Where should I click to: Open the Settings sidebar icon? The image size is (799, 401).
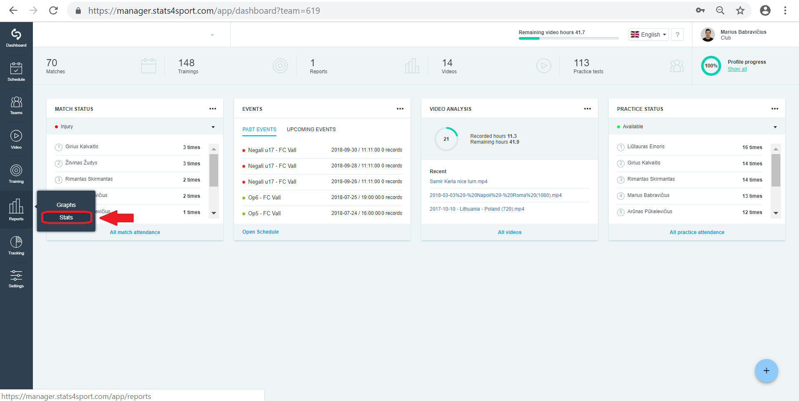(16, 279)
